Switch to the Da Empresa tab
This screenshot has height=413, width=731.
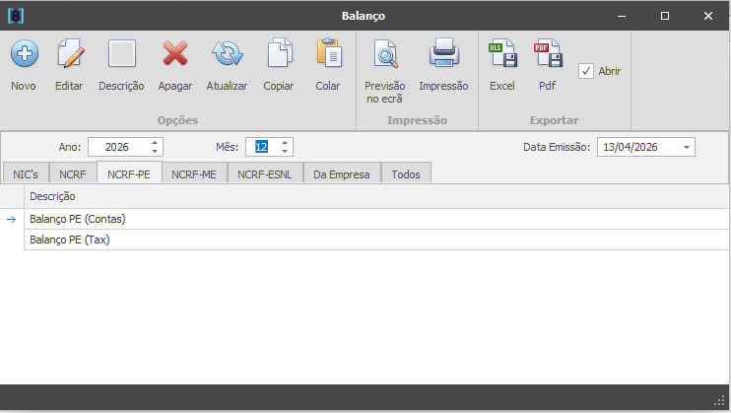[x=341, y=174]
